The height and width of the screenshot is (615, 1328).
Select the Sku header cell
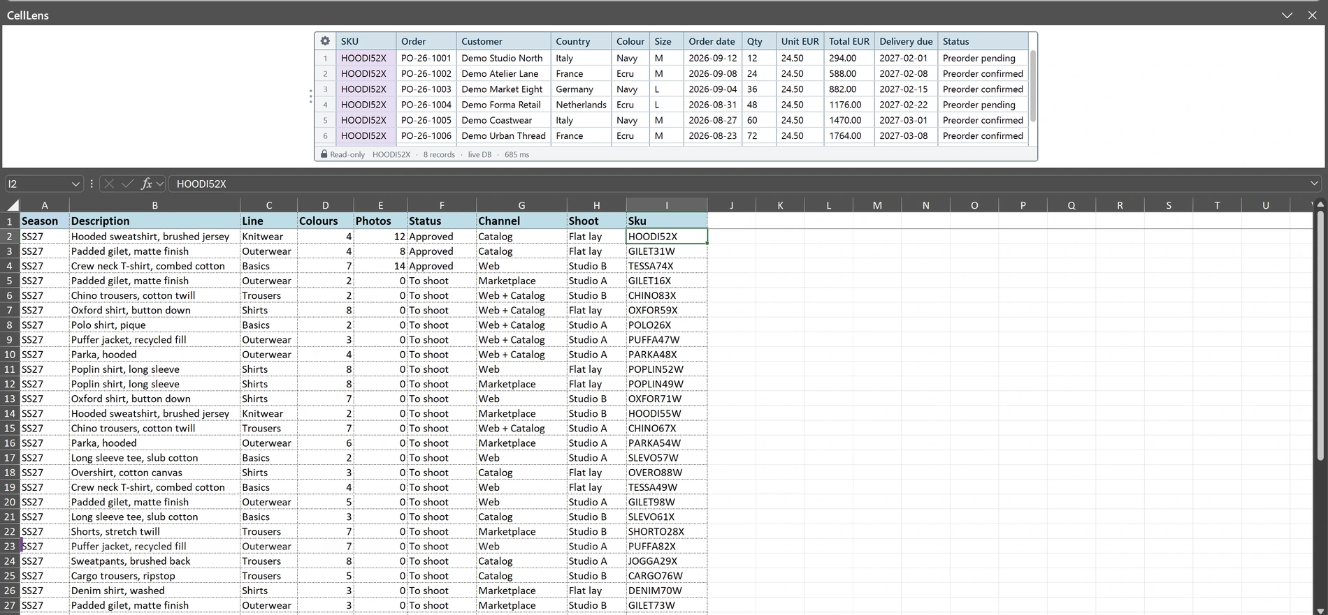click(667, 221)
